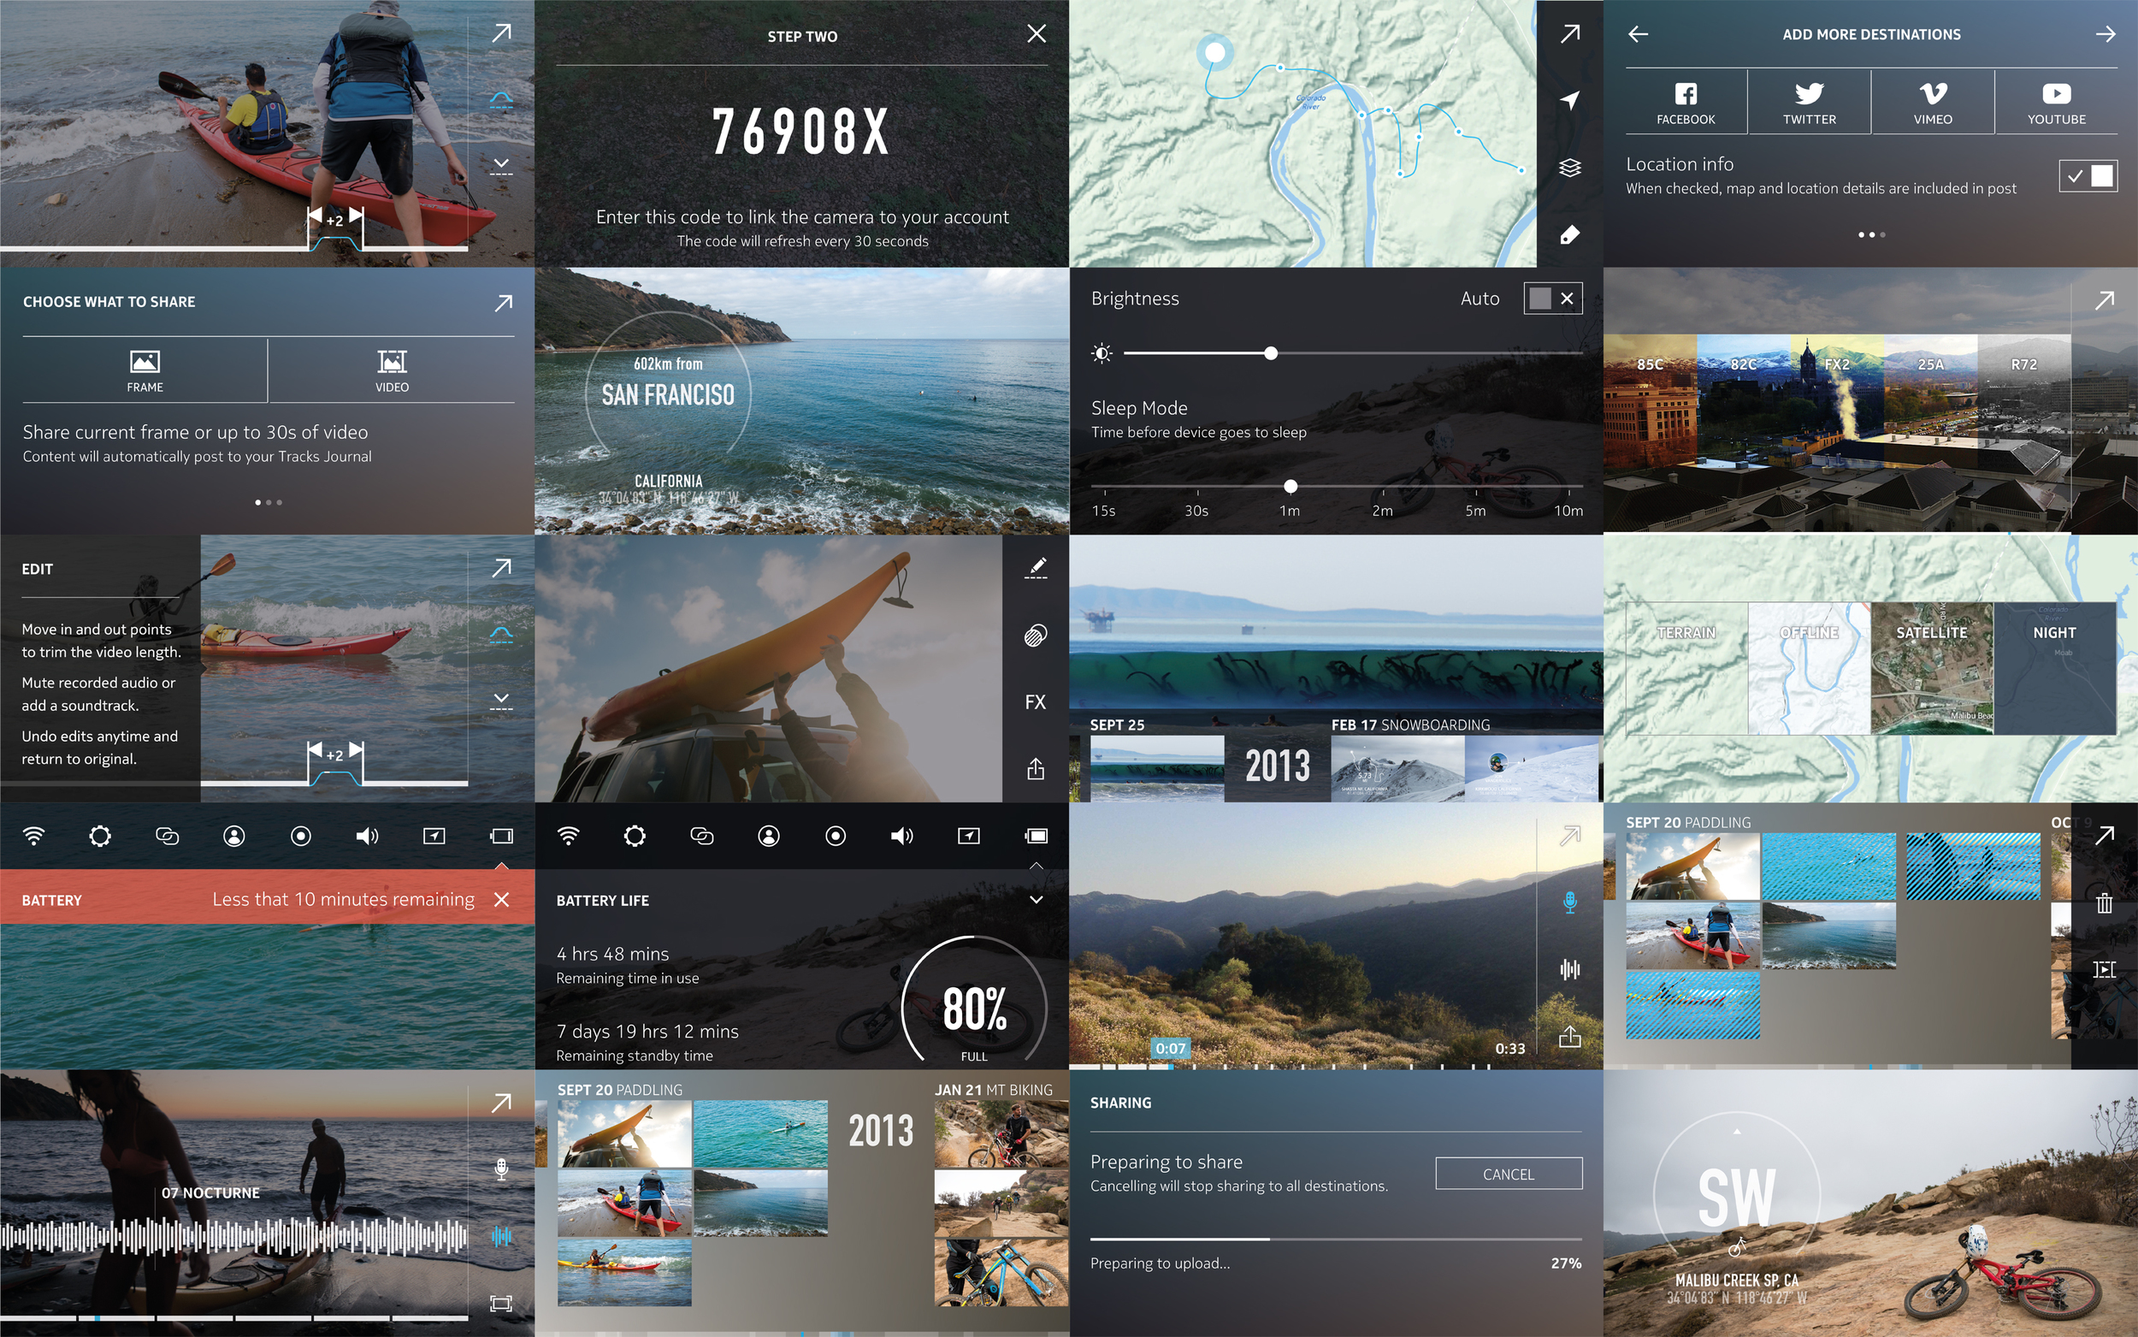Collapse the BATTERY LIFE chevron

pos(1036,899)
